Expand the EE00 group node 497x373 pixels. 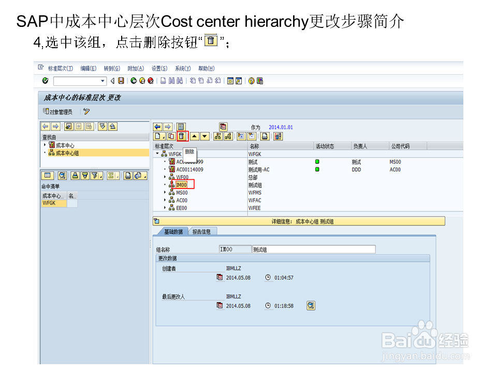pyautogui.click(x=165, y=207)
